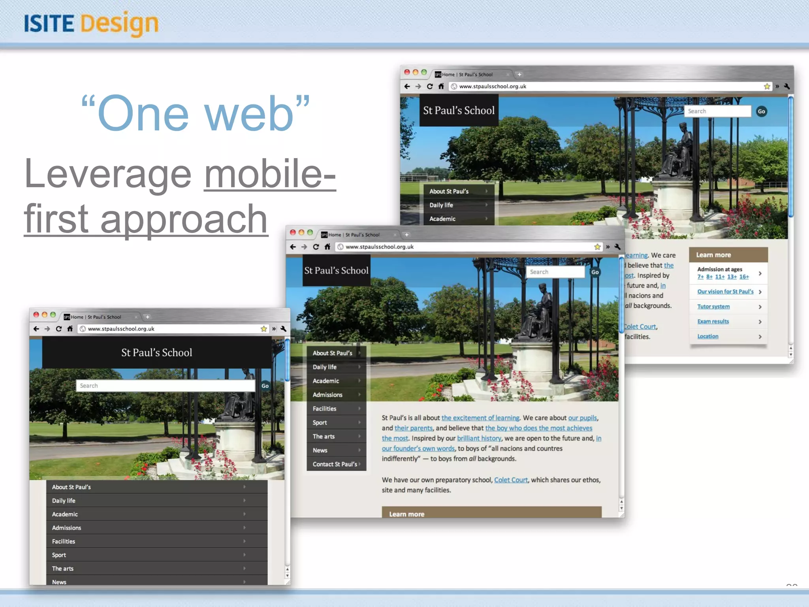809x607 pixels.
Task: Click Go button in bottom-left window
Action: (x=265, y=386)
